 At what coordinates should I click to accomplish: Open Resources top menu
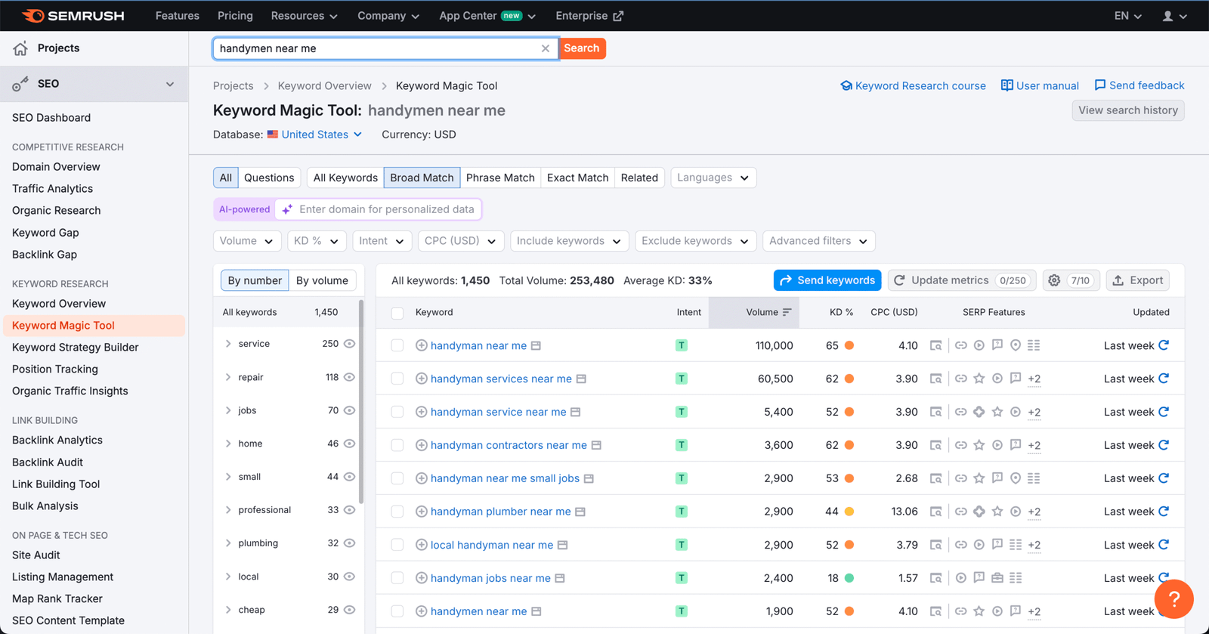tap(304, 16)
